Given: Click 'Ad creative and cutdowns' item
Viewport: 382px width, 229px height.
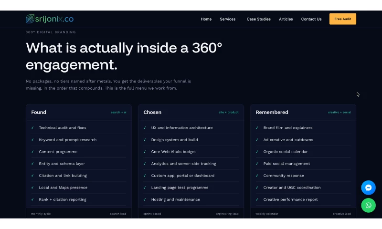Looking at the screenshot, I should point(288,140).
